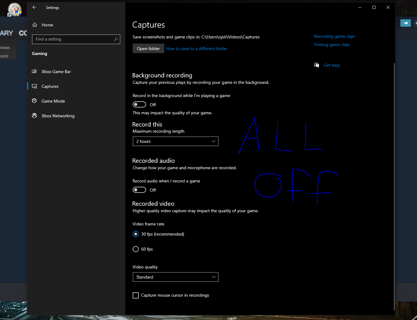Open the Video quality Standard dropdown
The image size is (417, 320).
[x=176, y=277]
